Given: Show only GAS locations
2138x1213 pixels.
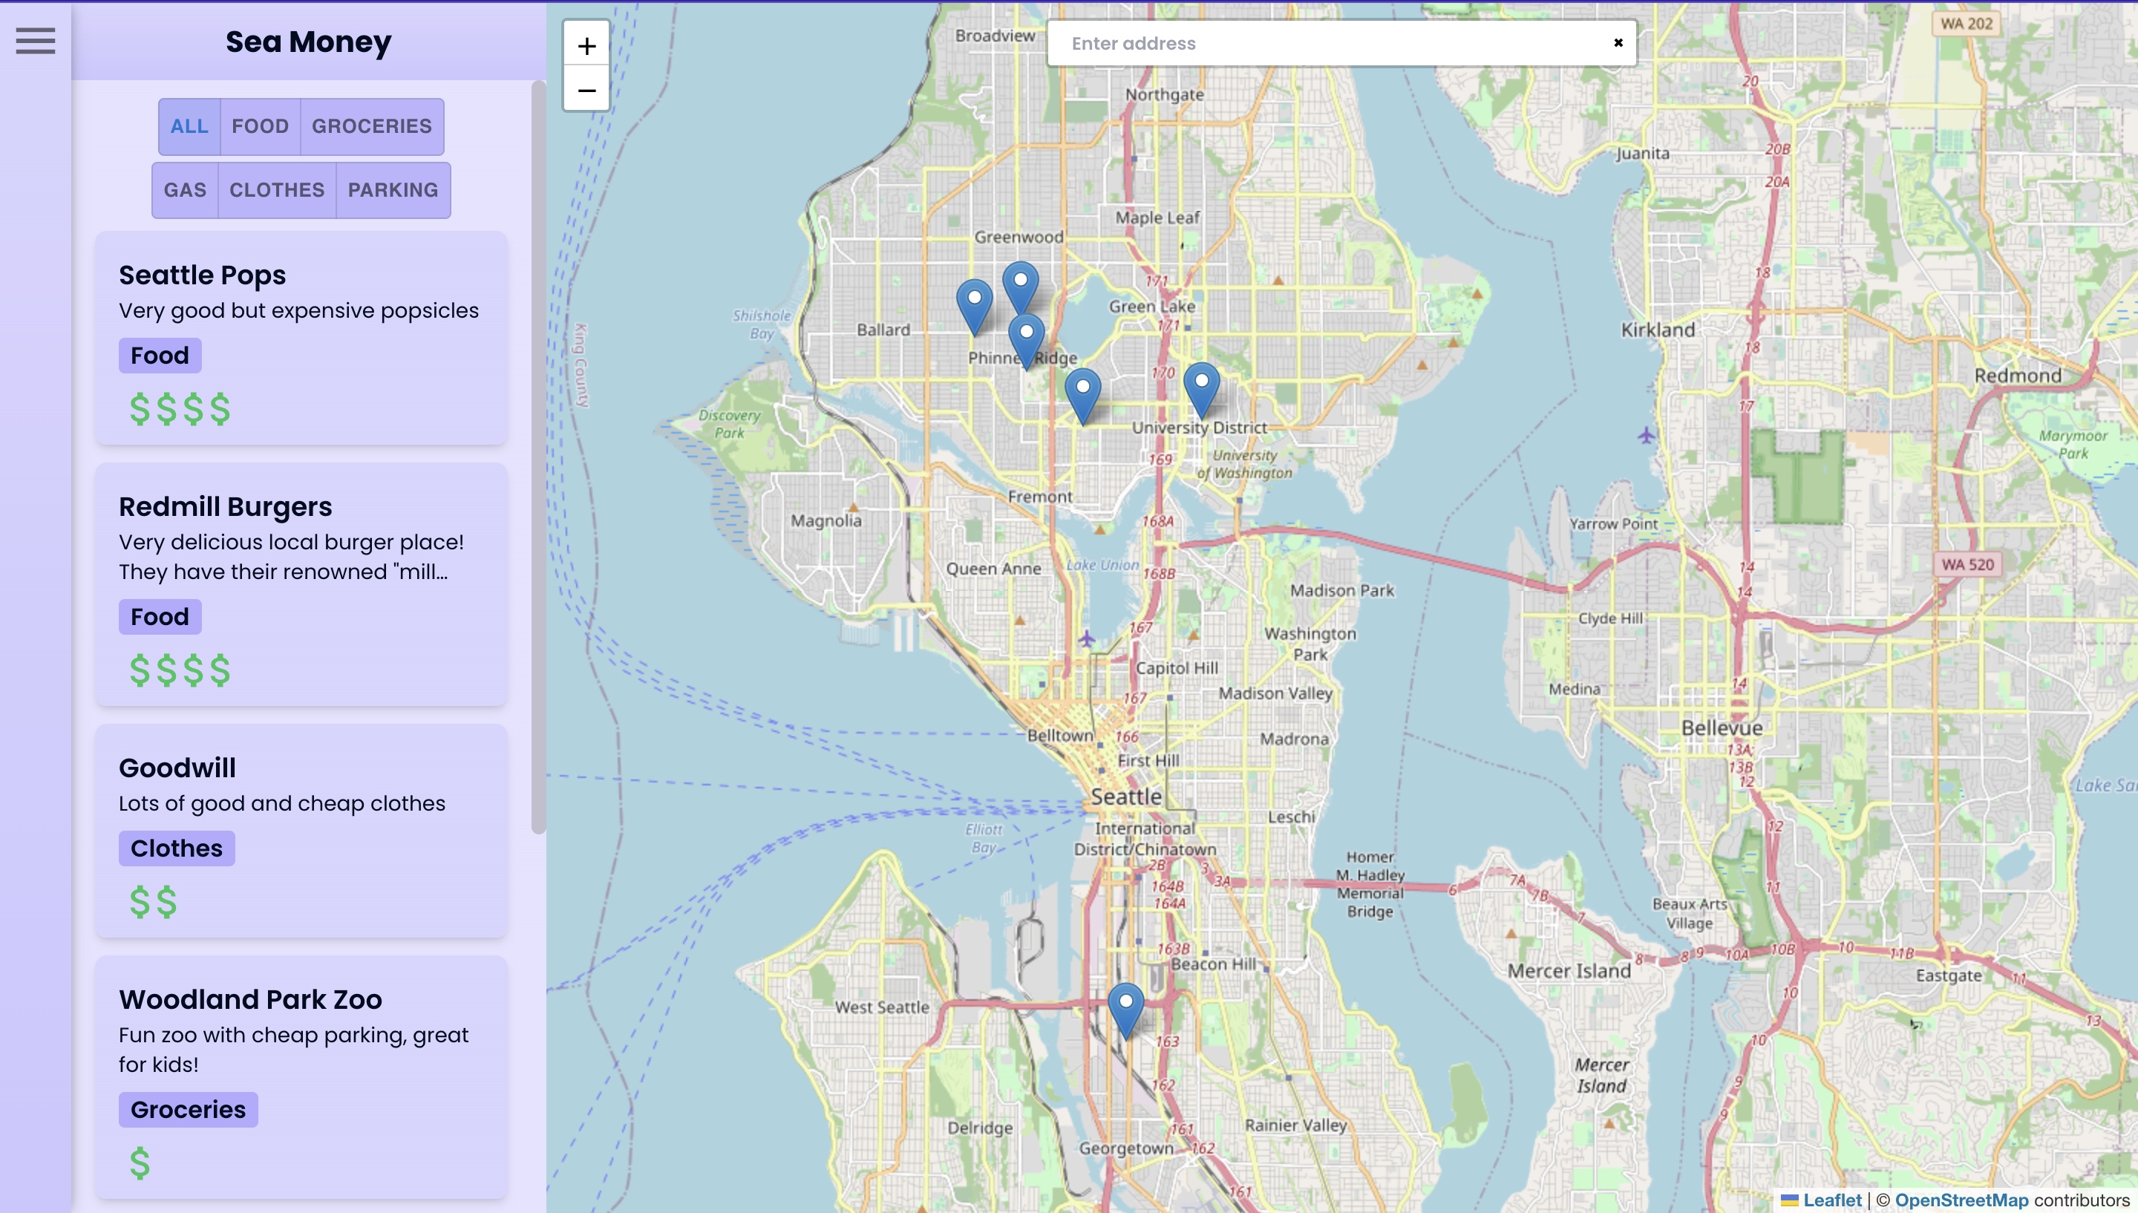Looking at the screenshot, I should pyautogui.click(x=185, y=190).
